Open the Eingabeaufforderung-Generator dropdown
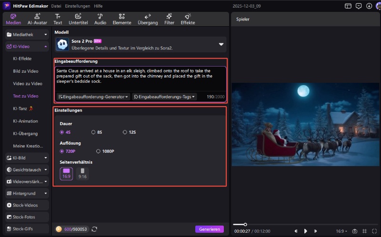381x237 pixels. click(x=93, y=97)
